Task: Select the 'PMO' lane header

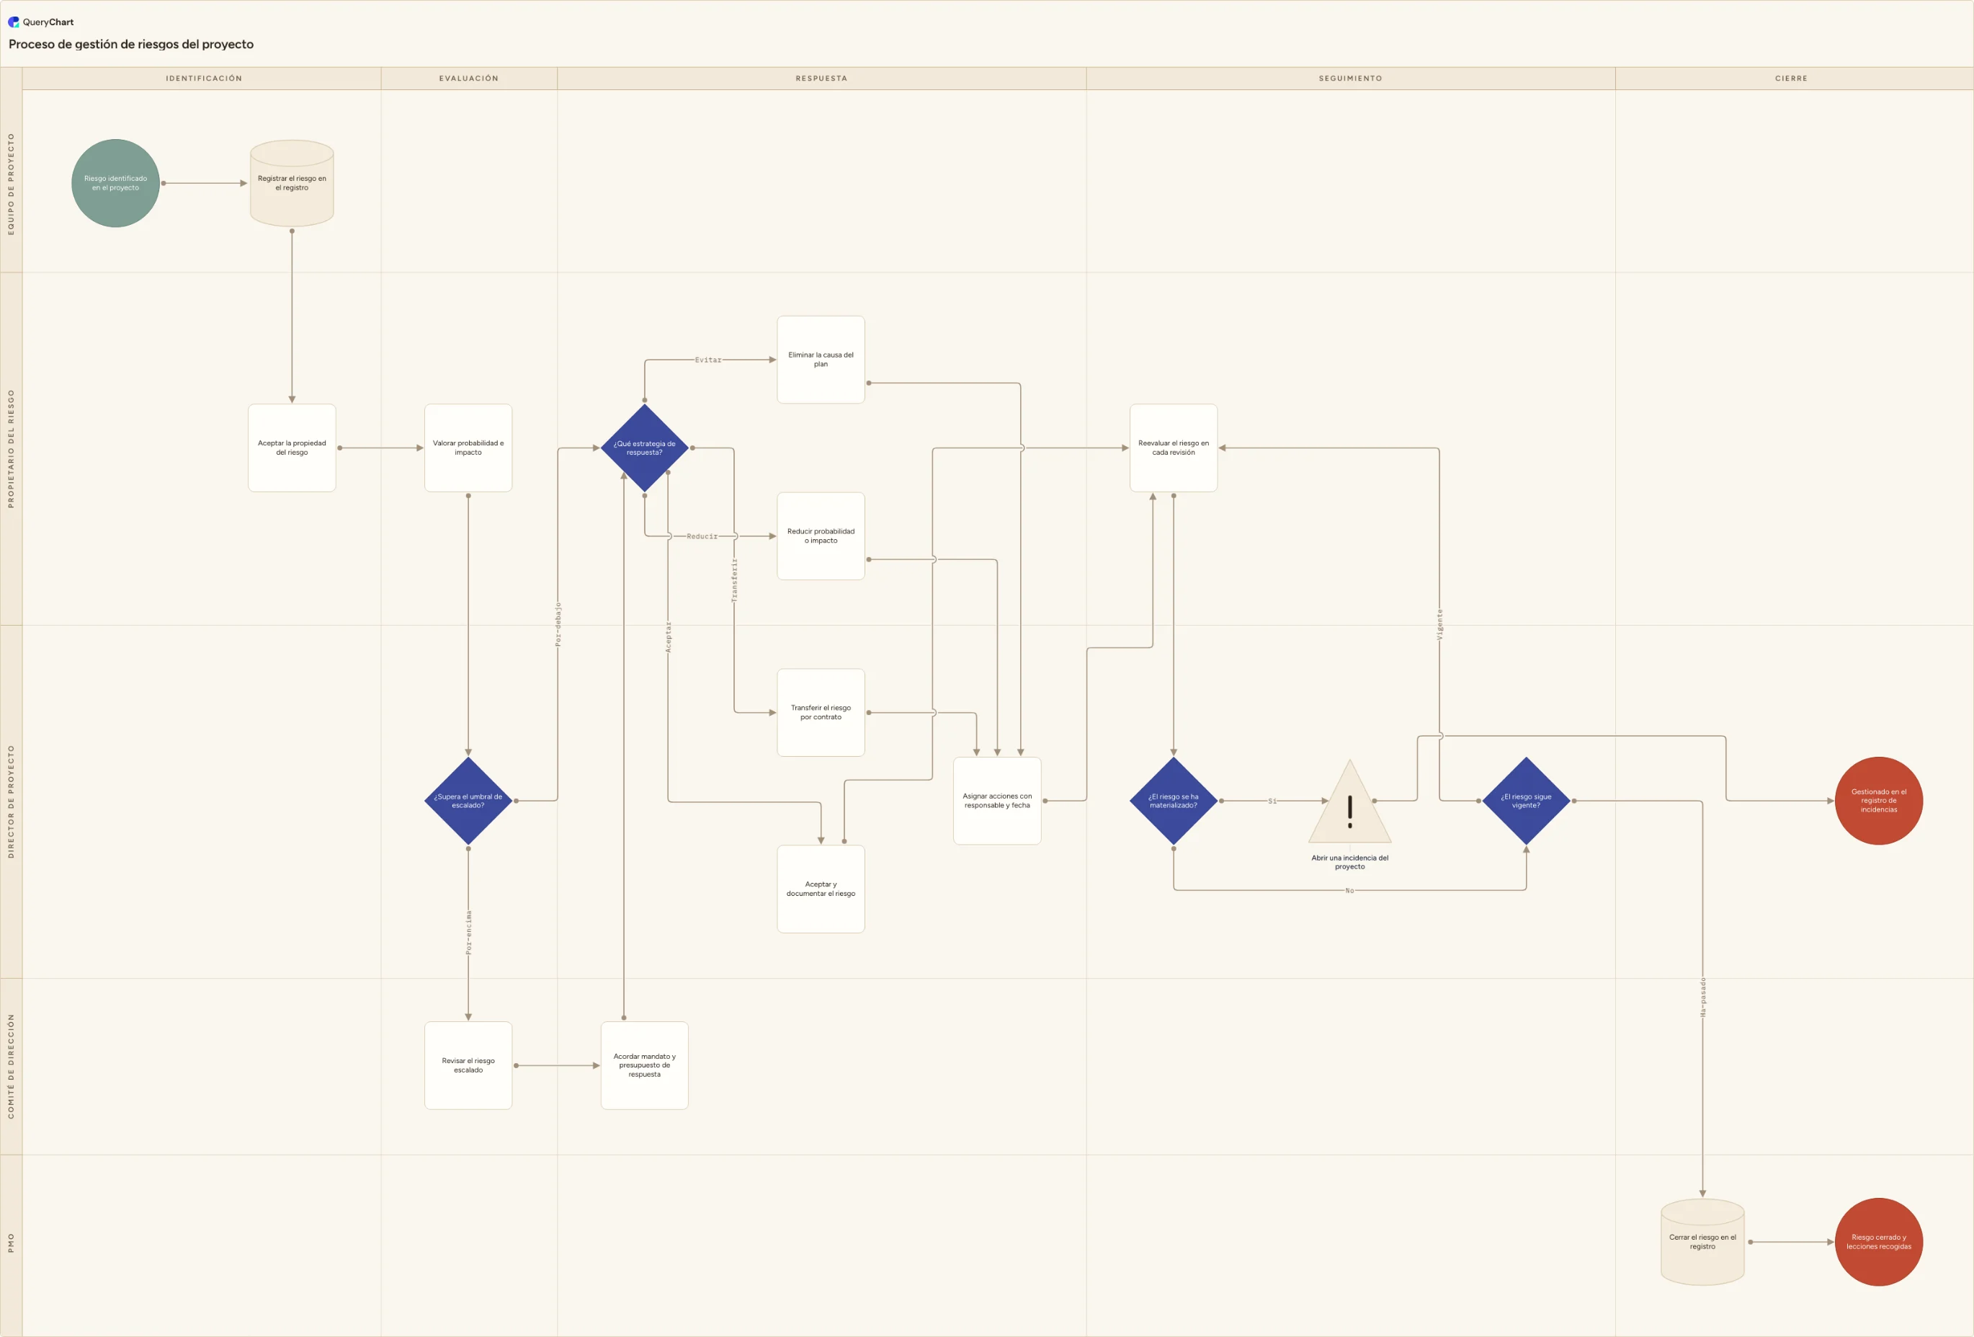Action: [11, 1243]
